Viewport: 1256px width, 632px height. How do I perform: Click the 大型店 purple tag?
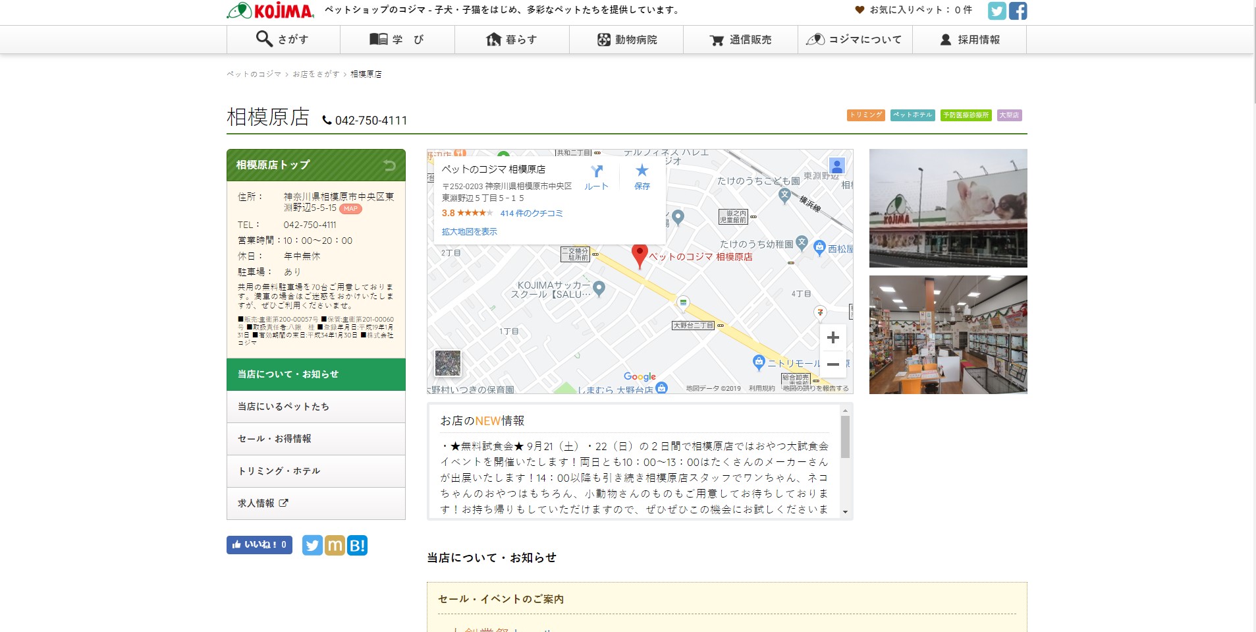(x=1009, y=115)
